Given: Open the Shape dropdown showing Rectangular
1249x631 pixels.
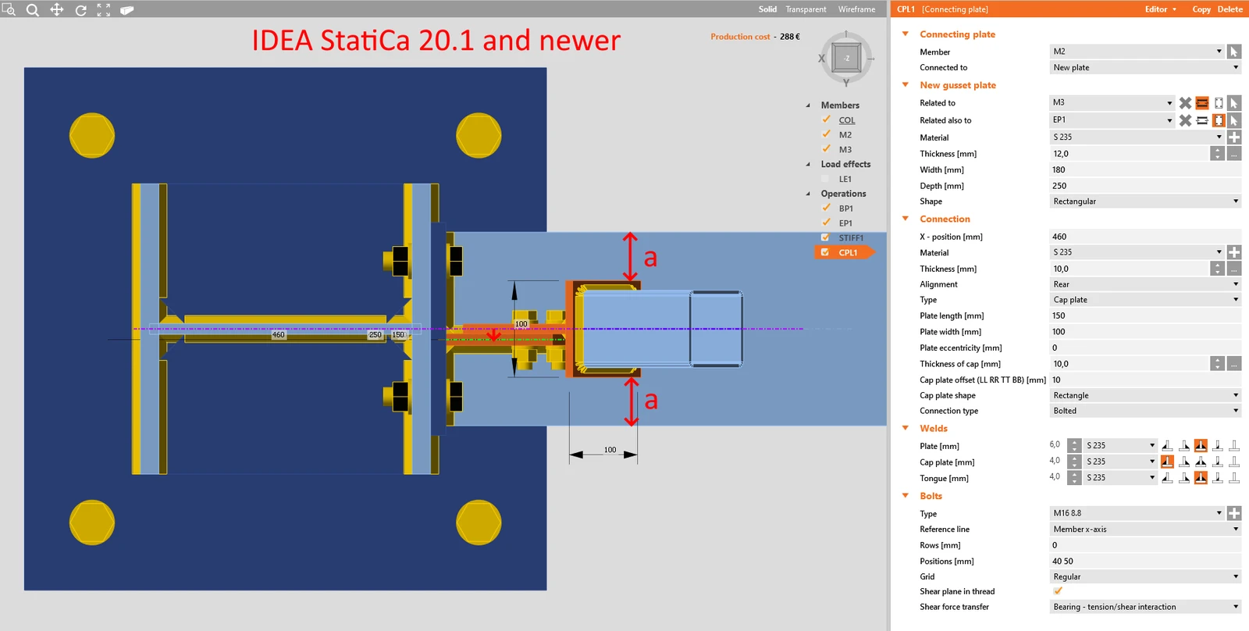Looking at the screenshot, I should click(1145, 201).
